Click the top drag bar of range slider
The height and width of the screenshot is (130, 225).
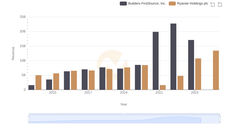pos(124,114)
